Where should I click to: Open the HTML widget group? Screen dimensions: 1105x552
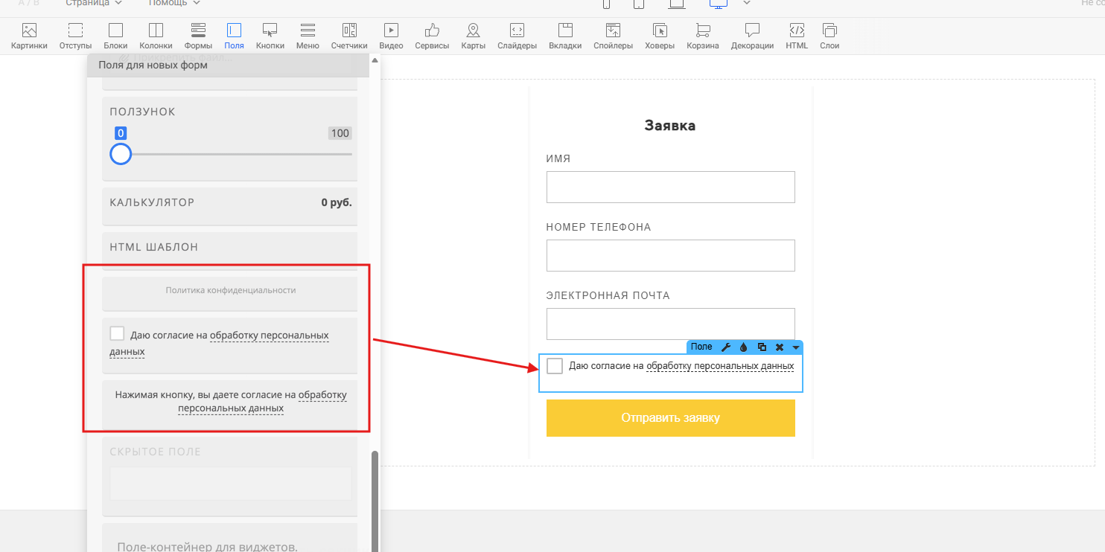pyautogui.click(x=797, y=36)
